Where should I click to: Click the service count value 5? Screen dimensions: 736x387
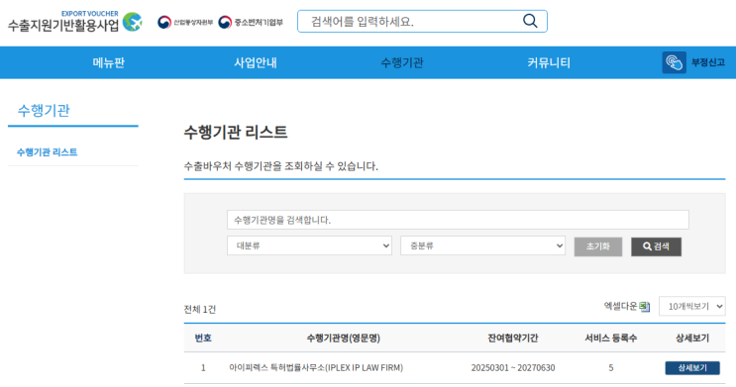610,368
